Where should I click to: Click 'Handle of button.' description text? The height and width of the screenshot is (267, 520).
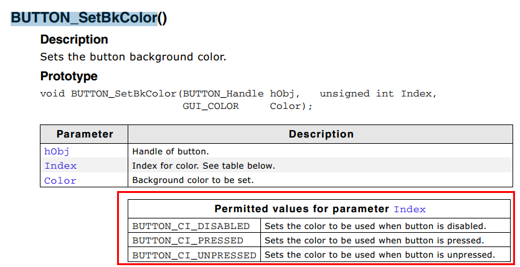(x=171, y=151)
